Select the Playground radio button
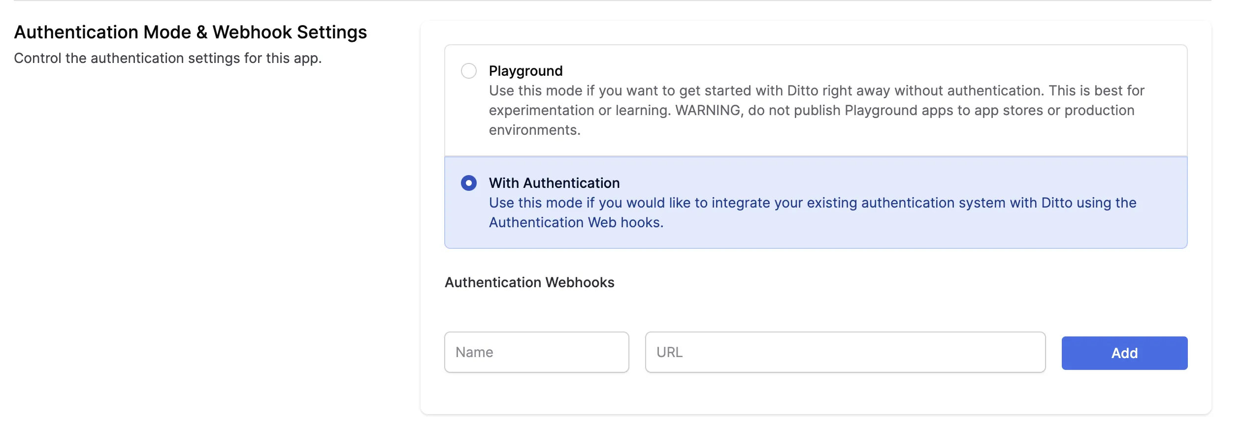 click(x=468, y=71)
